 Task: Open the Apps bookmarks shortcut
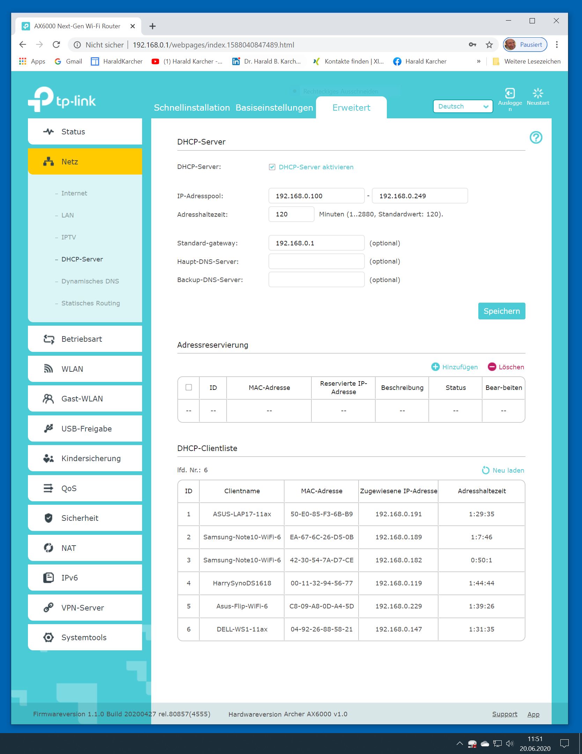[x=32, y=61]
